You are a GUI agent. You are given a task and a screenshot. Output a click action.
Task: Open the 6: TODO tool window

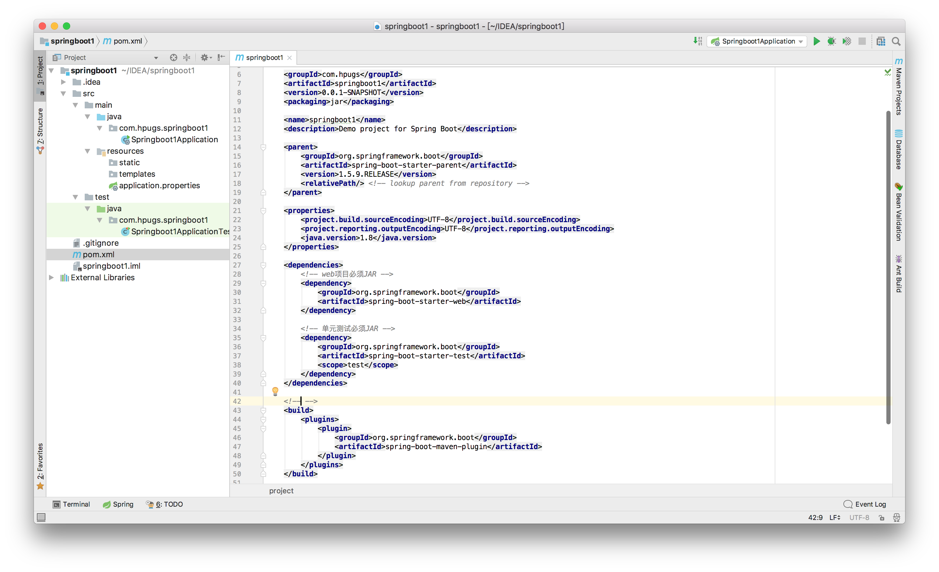pos(164,504)
